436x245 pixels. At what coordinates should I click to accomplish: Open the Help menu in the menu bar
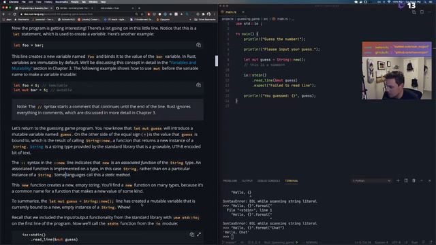point(103,1)
